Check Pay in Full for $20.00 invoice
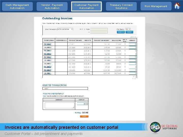This screenshot has height=137, width=183. 125,54
